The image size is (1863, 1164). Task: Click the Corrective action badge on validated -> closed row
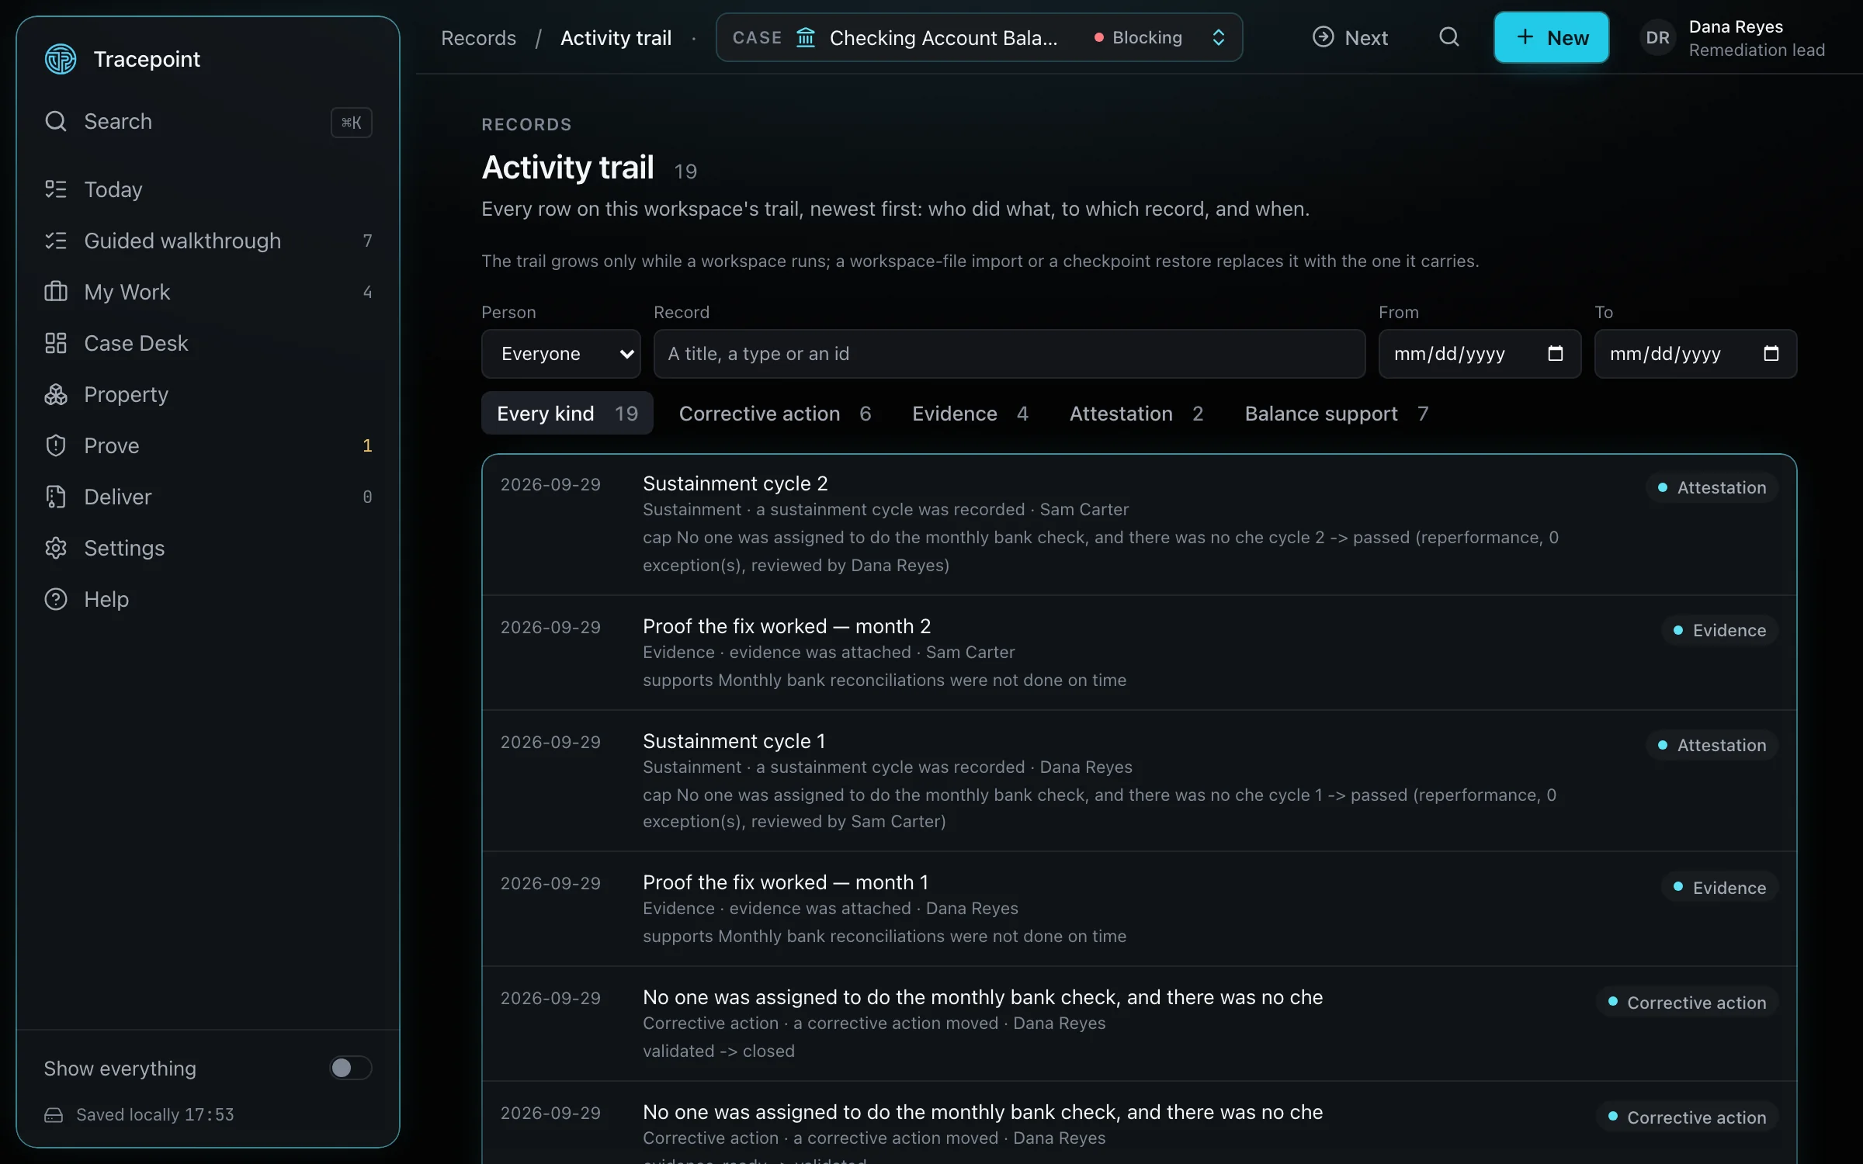coord(1687,1002)
